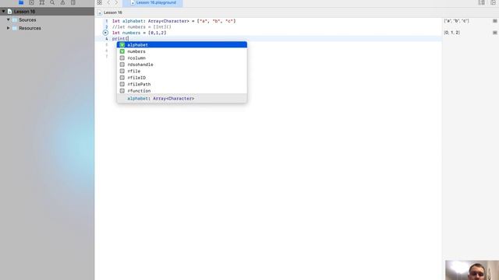Click the ["a", "b", "c"] result text
Viewport: 499px width, 280px height.
pos(456,21)
